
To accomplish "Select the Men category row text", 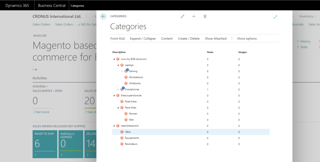I will (132, 120).
